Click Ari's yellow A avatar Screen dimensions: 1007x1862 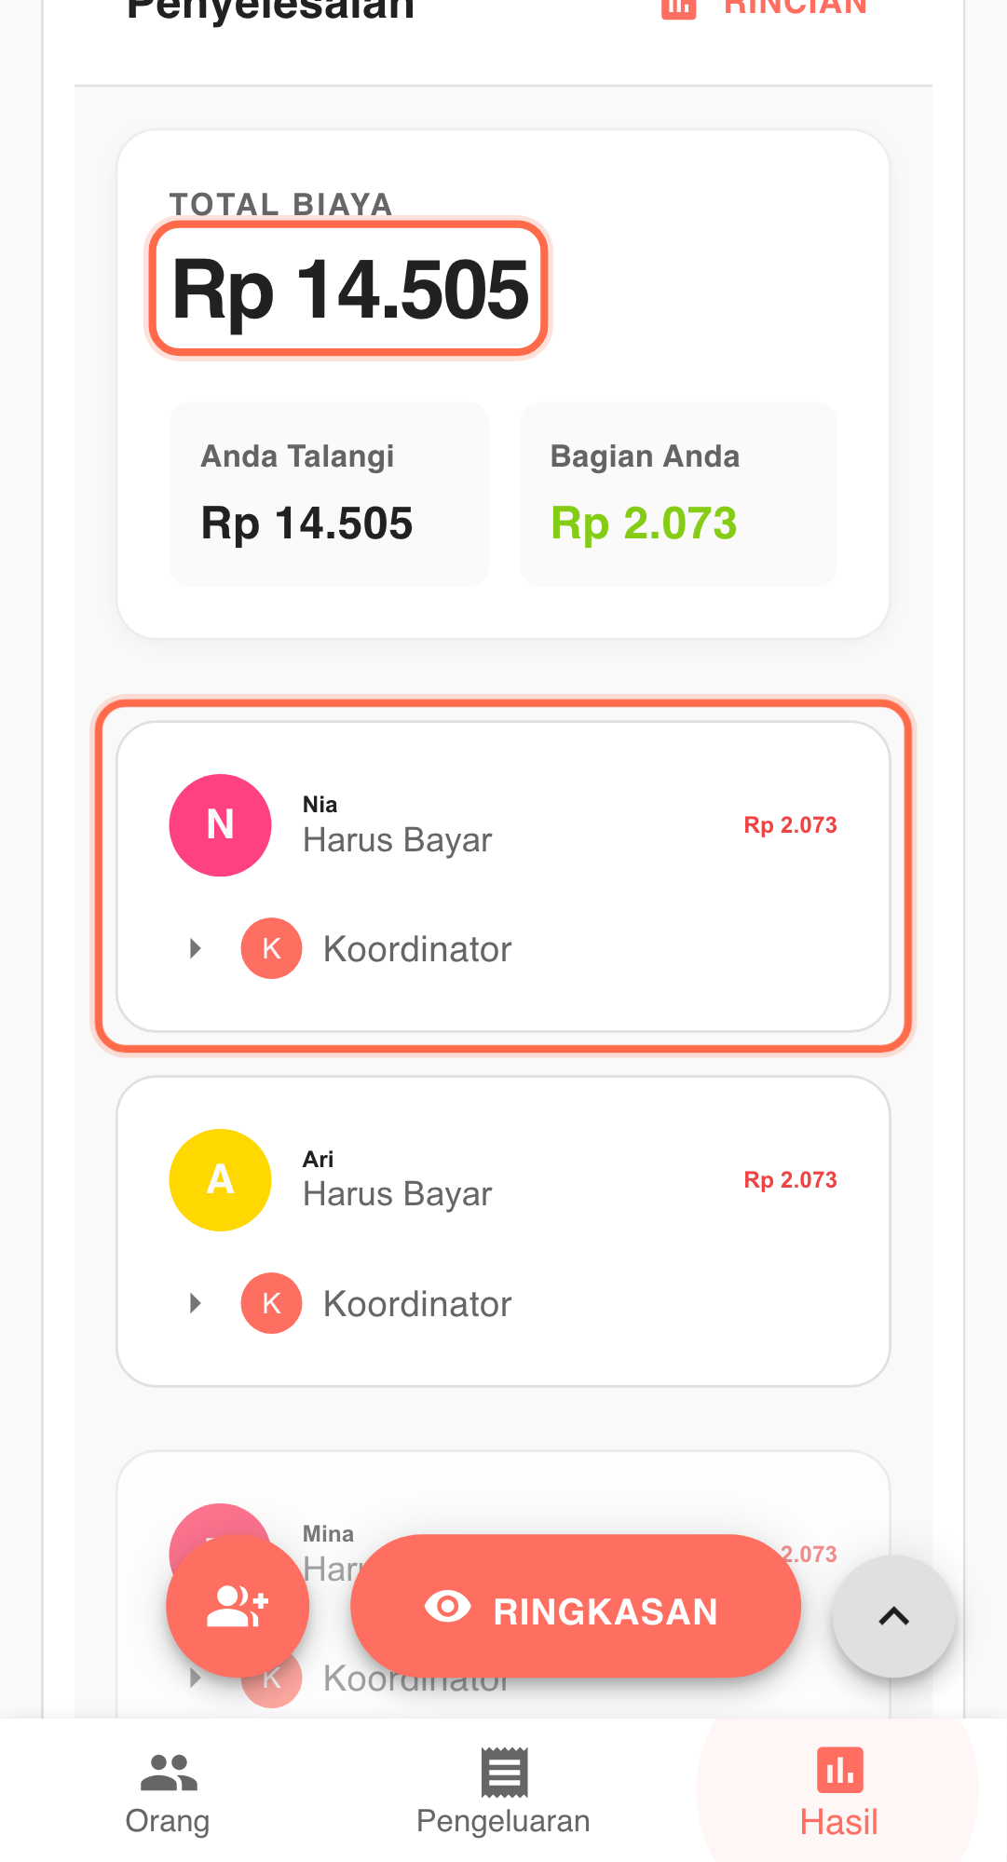[x=220, y=1180]
